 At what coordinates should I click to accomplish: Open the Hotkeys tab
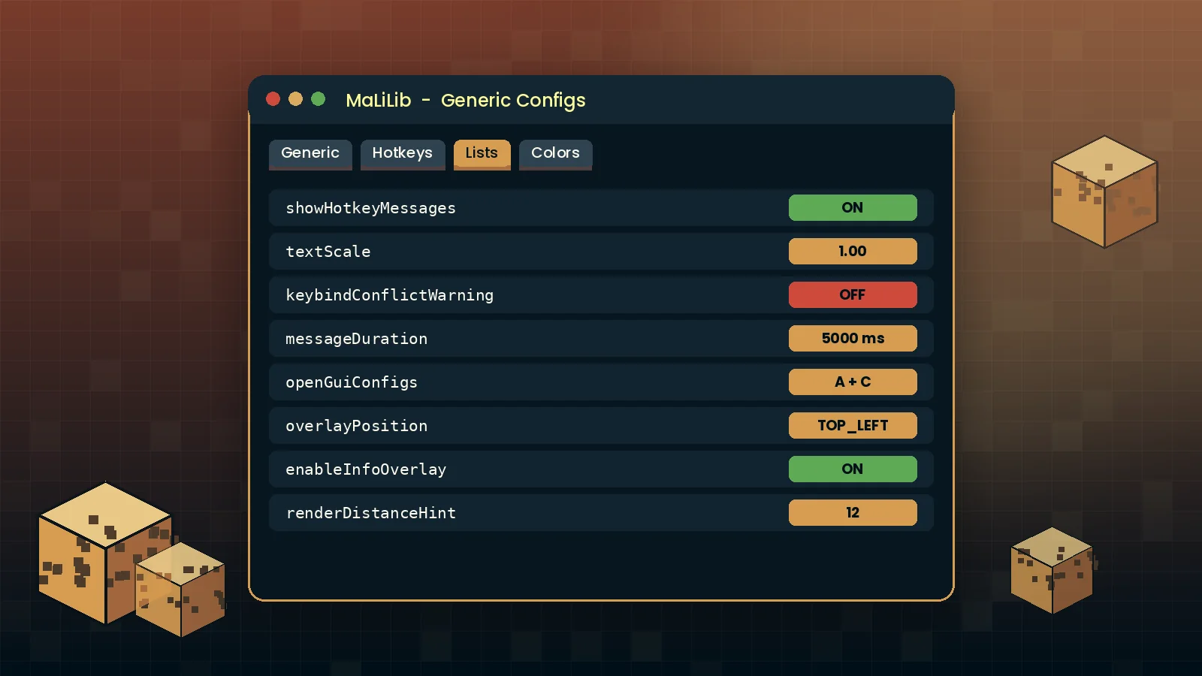[403, 154]
